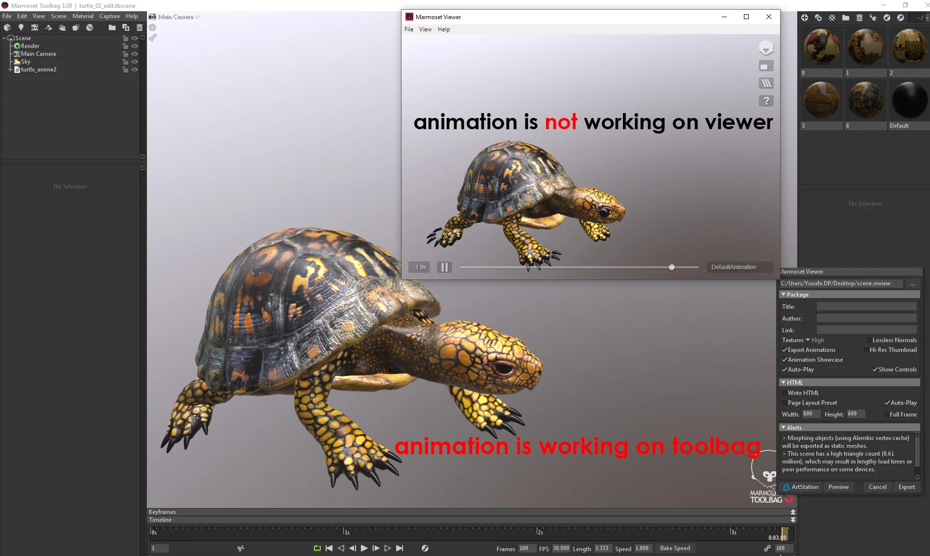Screen dimensions: 930x556
Task: Toggle visibility of the Sky object
Action: click(x=135, y=62)
